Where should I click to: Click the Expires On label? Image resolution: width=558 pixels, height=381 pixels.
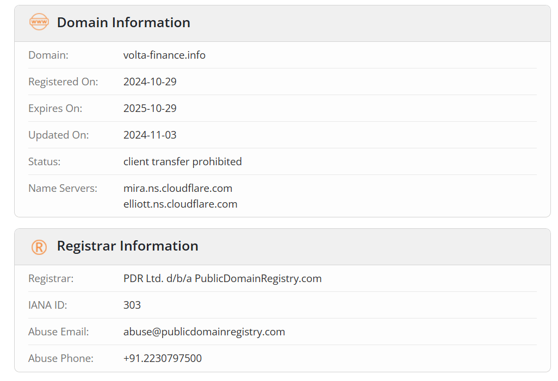pos(55,109)
